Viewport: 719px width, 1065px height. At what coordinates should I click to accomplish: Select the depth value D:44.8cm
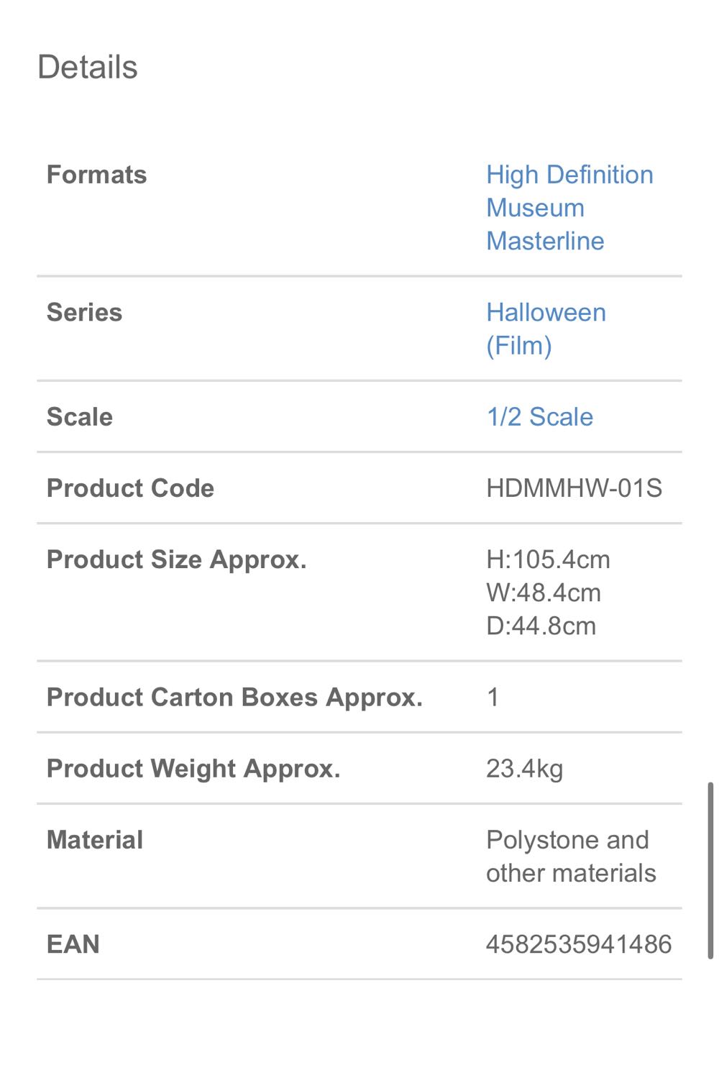[541, 626]
